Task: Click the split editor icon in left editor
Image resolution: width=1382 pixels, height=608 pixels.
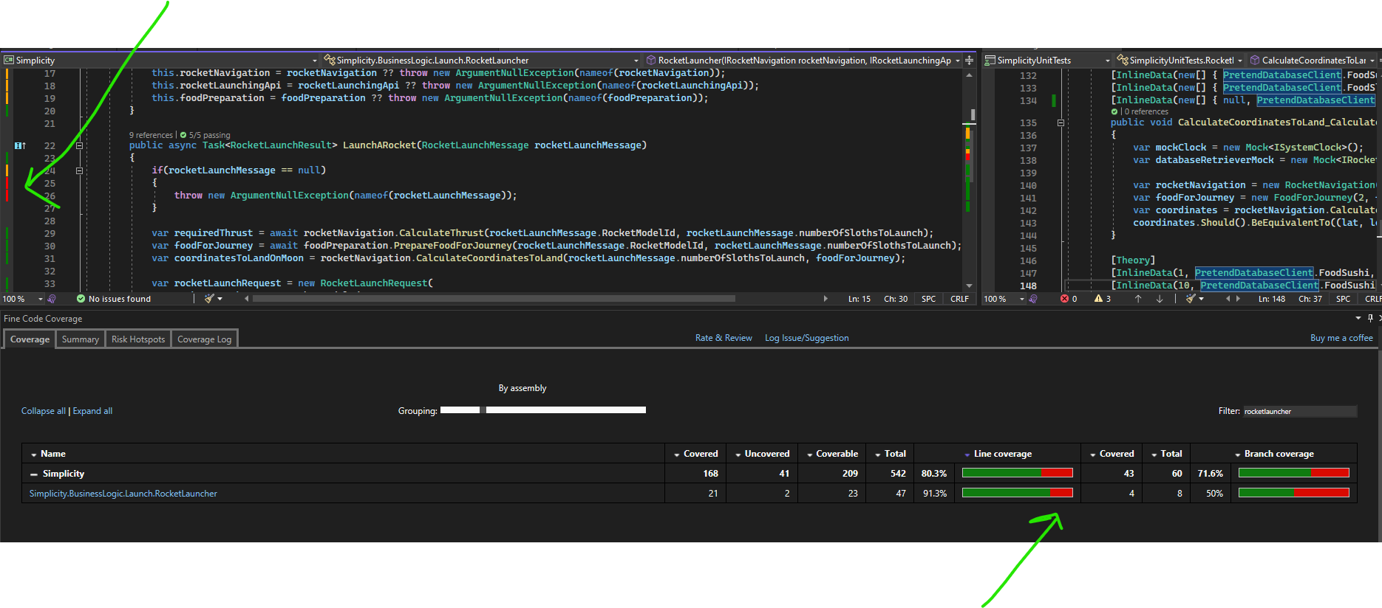Action: coord(969,61)
